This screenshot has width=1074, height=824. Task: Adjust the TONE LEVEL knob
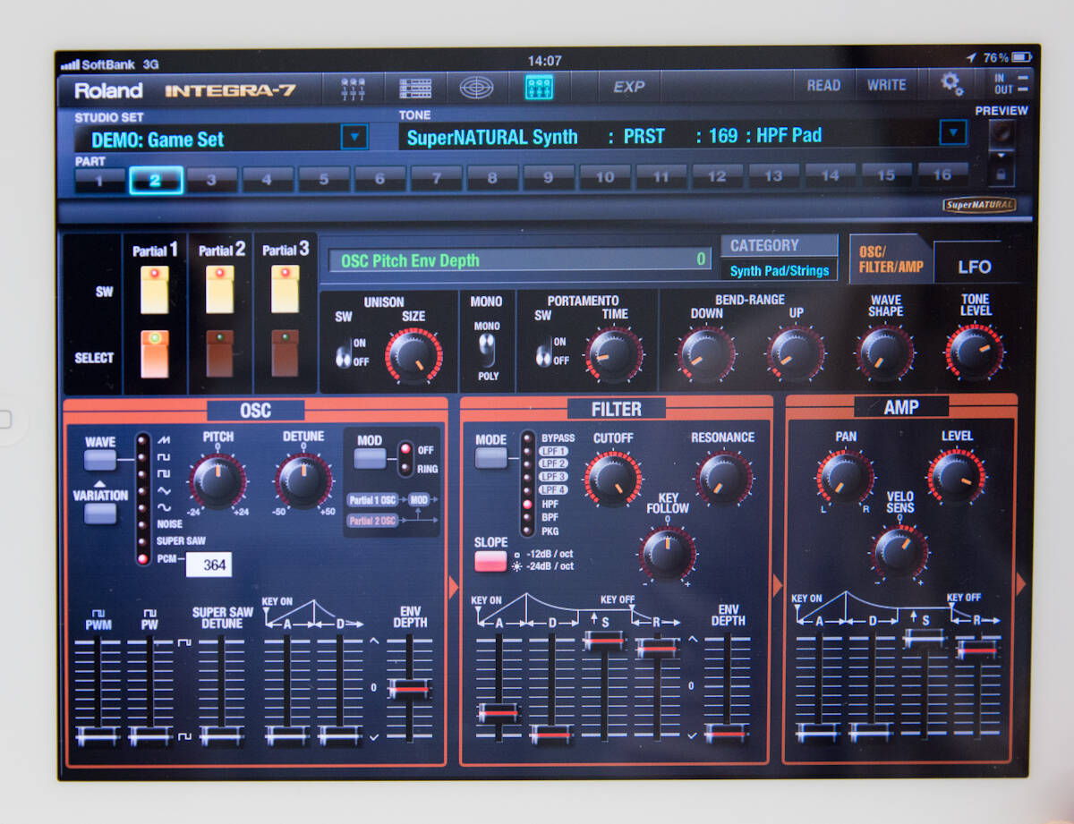point(975,352)
